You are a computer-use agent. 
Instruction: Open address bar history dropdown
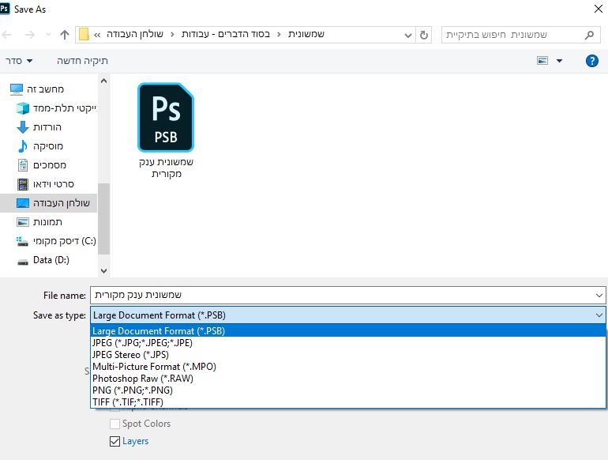[x=408, y=35]
